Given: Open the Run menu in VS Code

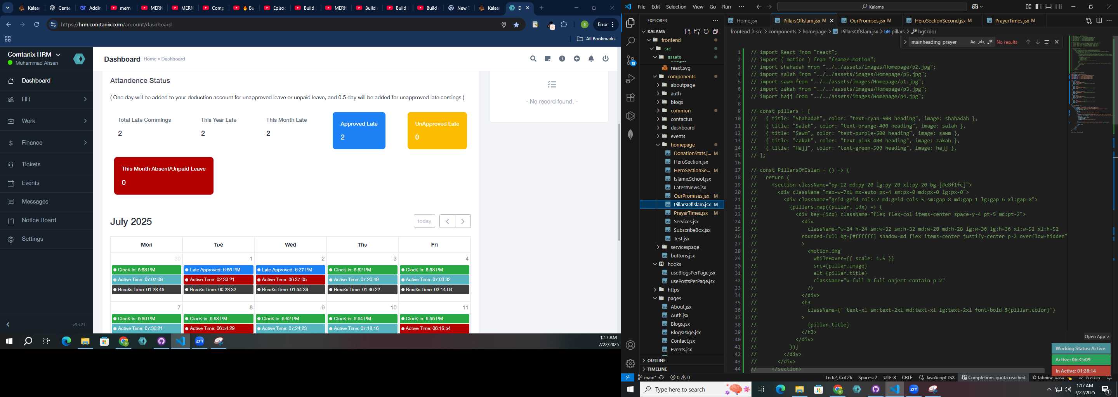Looking at the screenshot, I should (727, 7).
